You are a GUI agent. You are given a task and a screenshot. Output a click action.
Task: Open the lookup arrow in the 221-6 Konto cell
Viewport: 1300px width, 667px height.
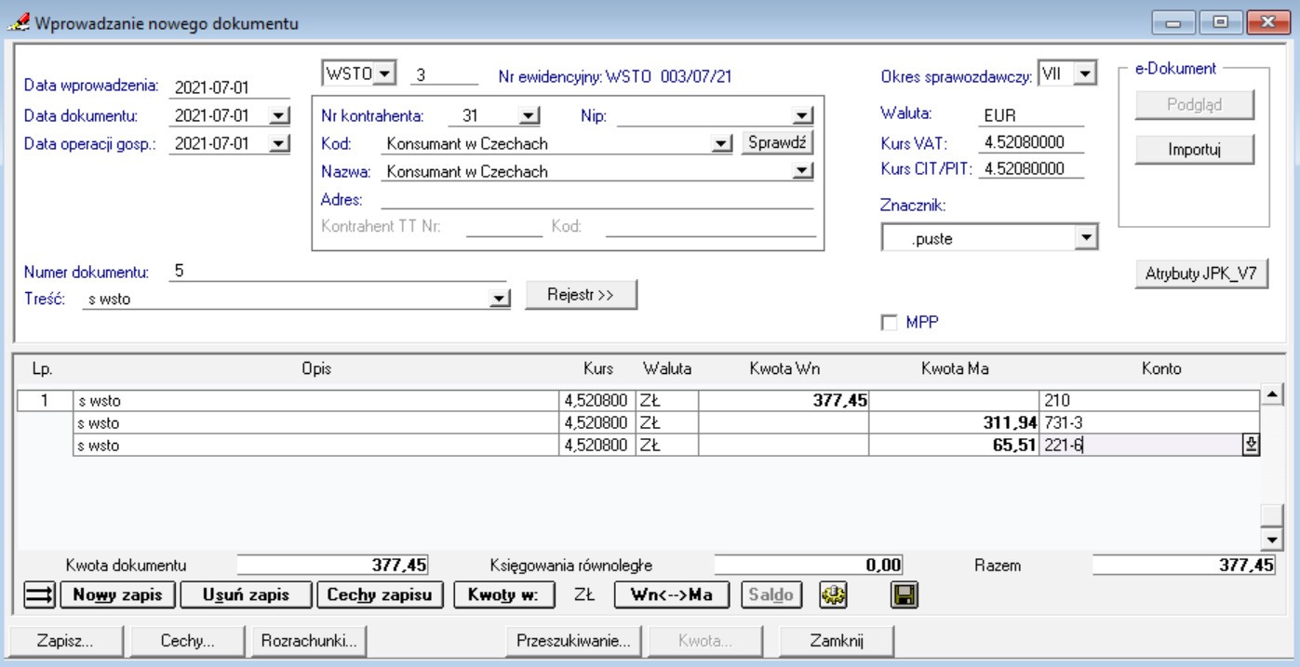[1250, 445]
